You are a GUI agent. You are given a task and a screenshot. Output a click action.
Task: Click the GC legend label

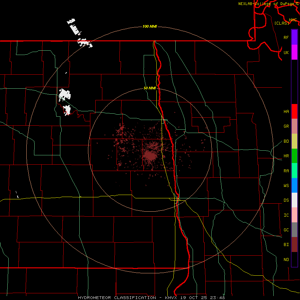coord(286,230)
